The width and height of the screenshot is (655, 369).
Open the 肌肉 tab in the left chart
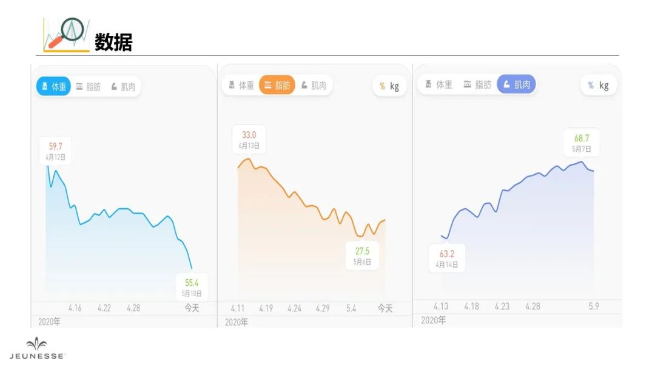tap(123, 87)
